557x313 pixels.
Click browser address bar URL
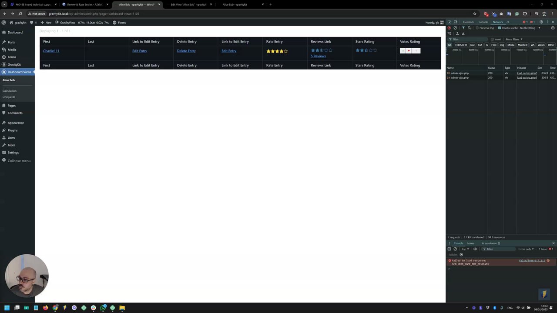click(94, 13)
